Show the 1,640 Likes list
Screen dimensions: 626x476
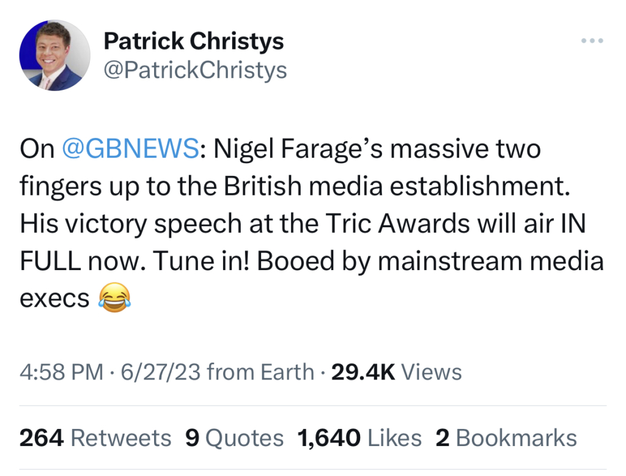coord(359,438)
